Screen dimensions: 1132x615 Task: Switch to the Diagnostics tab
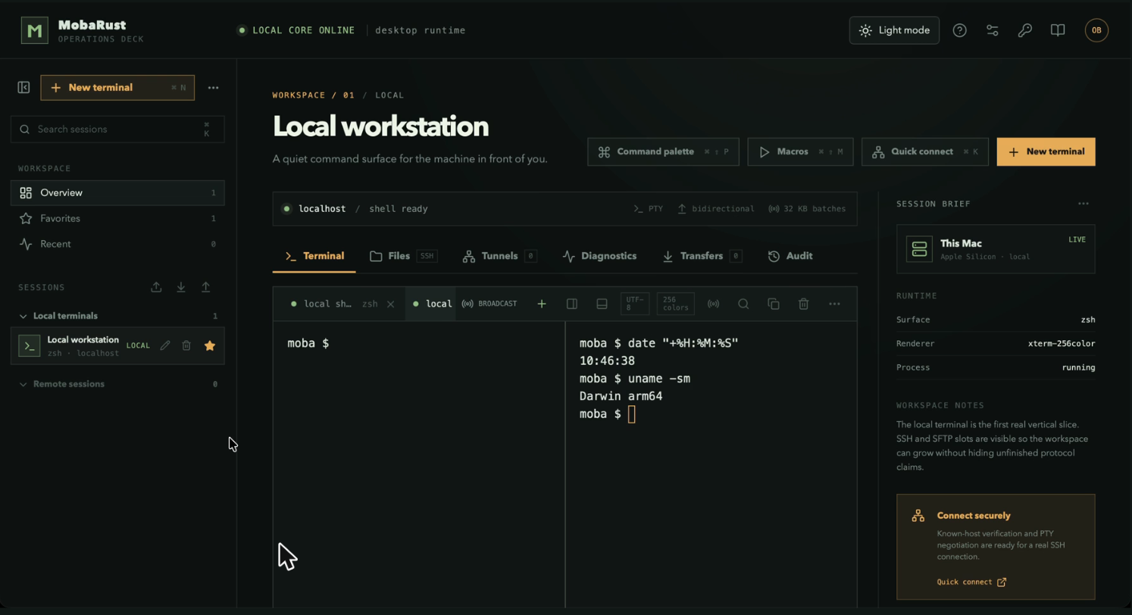click(599, 256)
